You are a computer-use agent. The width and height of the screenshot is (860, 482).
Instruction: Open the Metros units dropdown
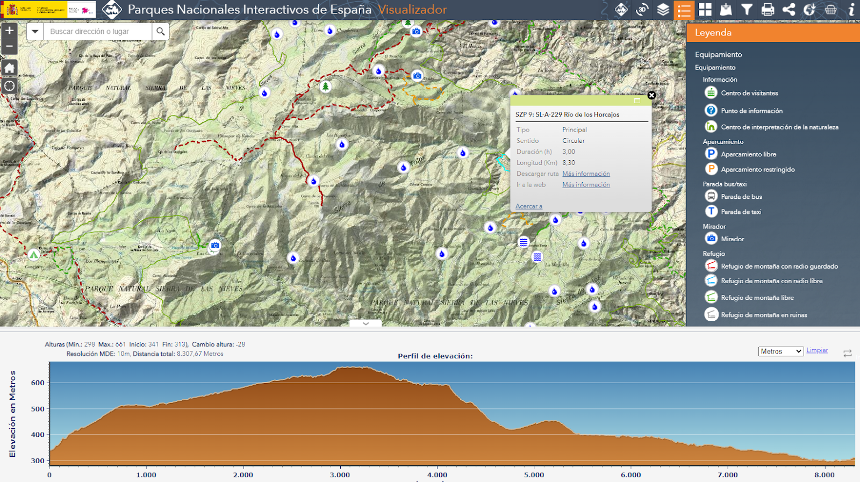[x=781, y=351]
